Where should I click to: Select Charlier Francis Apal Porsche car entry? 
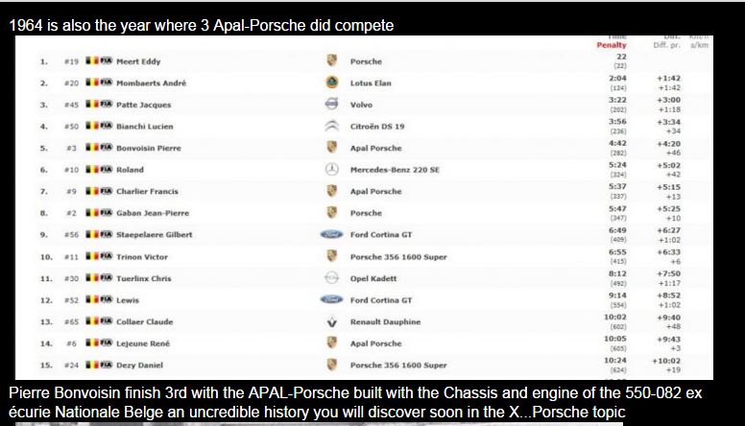[375, 191]
